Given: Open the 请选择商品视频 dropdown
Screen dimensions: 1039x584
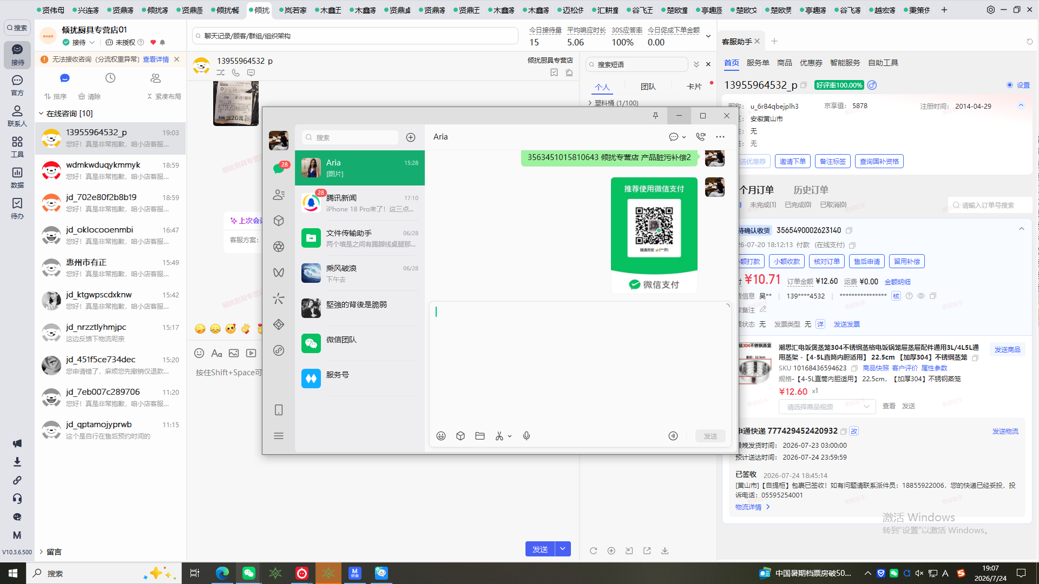Looking at the screenshot, I should pyautogui.click(x=827, y=407).
